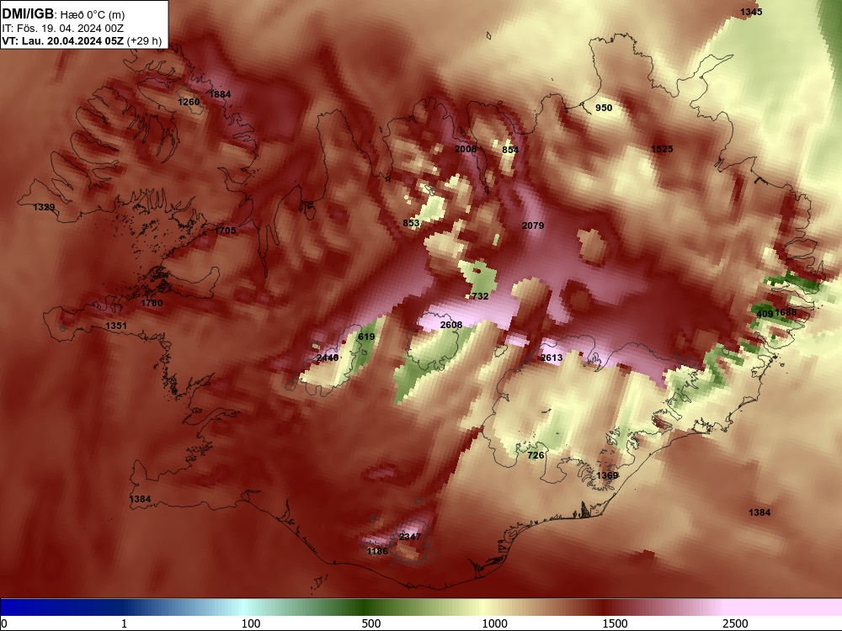Click the map value 1351
Image resolution: width=842 pixels, height=631 pixels.
tap(116, 326)
